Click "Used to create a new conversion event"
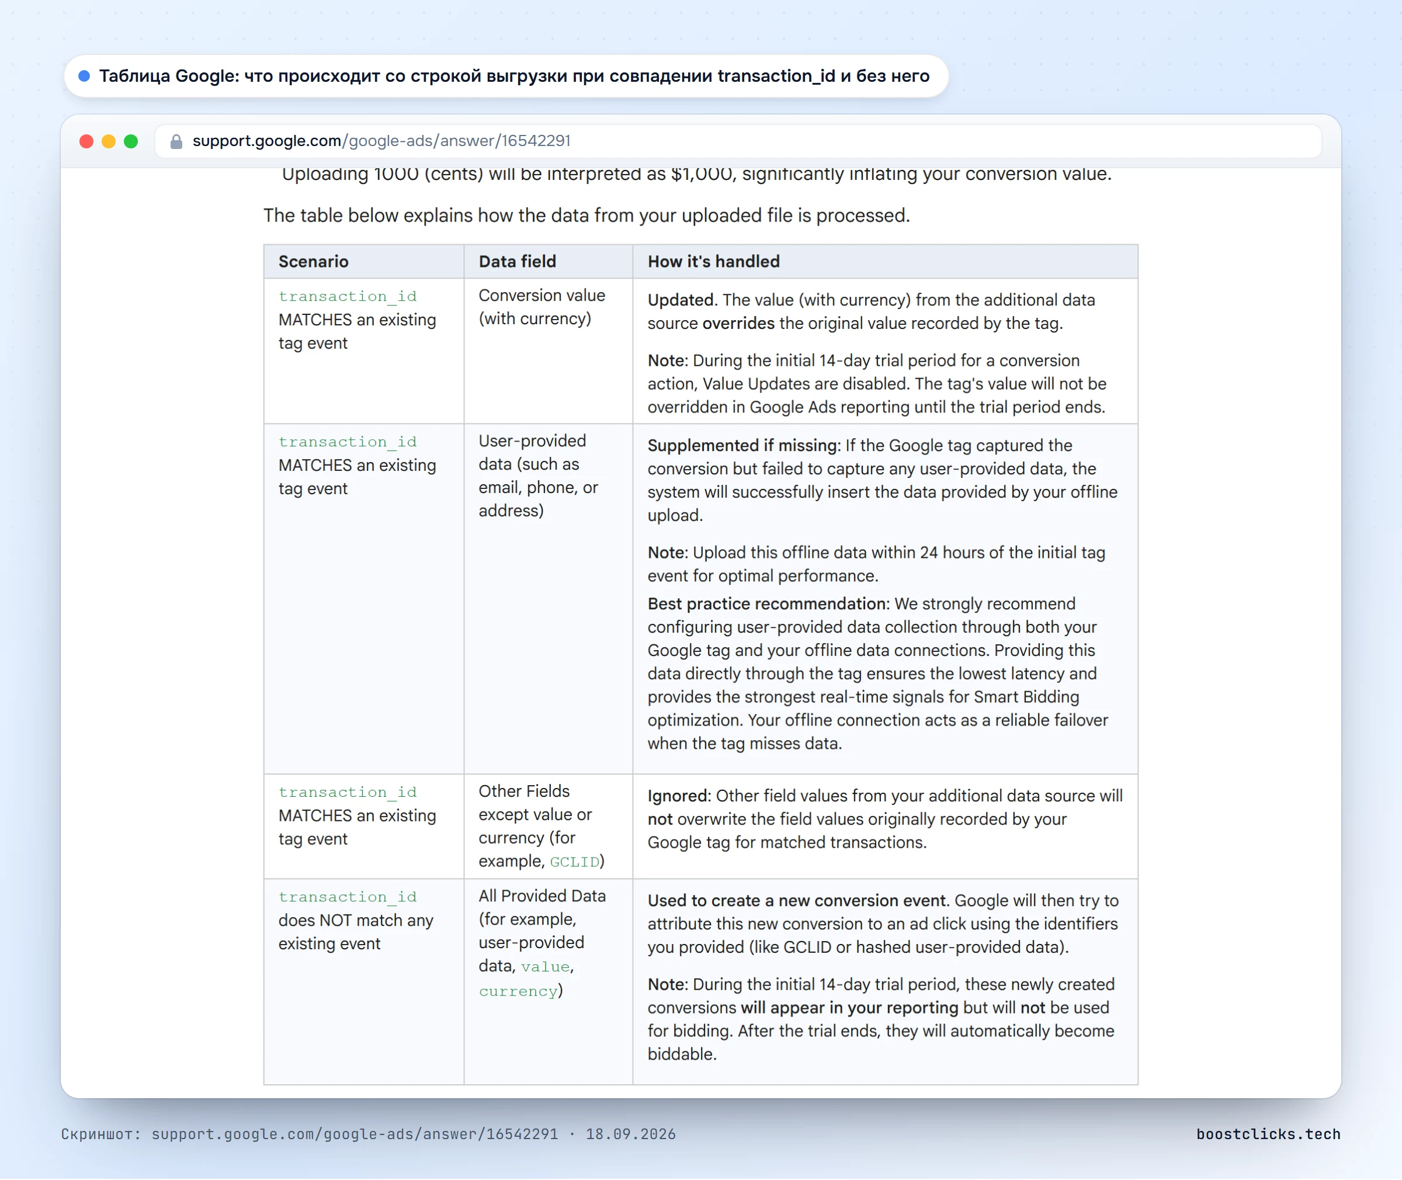Image resolution: width=1402 pixels, height=1180 pixels. pos(797,900)
